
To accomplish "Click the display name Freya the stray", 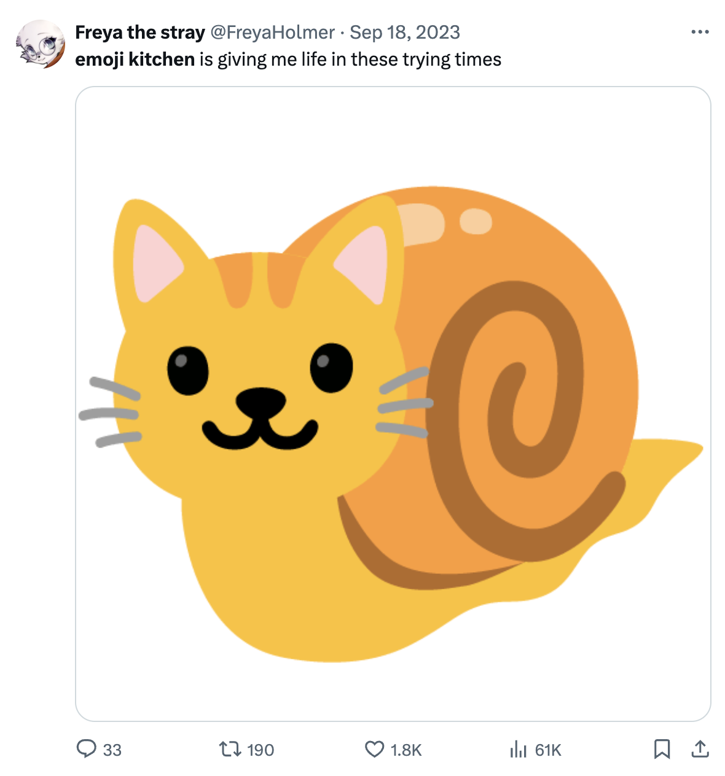I will point(140,33).
